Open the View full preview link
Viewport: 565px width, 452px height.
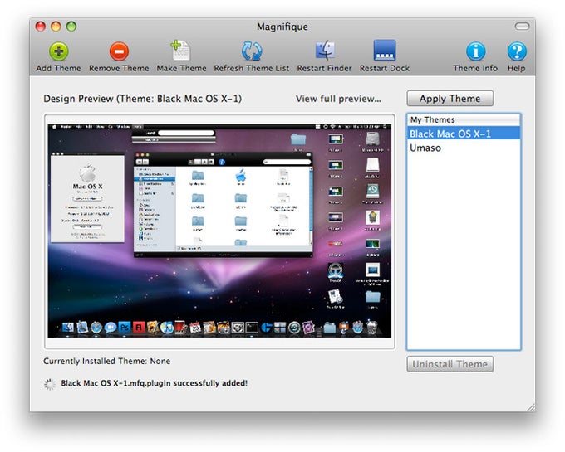[338, 99]
